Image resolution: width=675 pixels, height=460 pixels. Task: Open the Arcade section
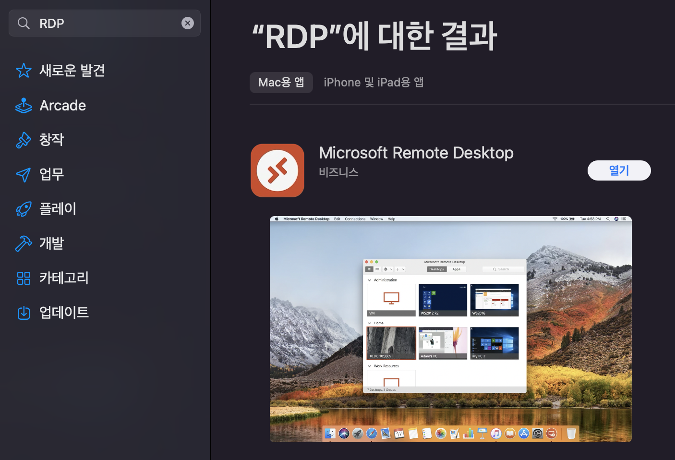(62, 105)
